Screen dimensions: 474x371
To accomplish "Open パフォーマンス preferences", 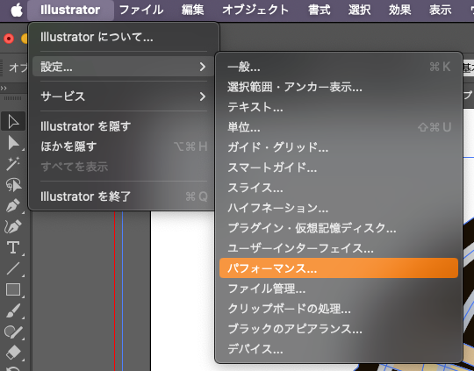I will (x=339, y=268).
